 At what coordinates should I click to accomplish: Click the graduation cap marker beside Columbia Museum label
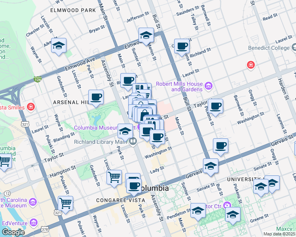125,132
